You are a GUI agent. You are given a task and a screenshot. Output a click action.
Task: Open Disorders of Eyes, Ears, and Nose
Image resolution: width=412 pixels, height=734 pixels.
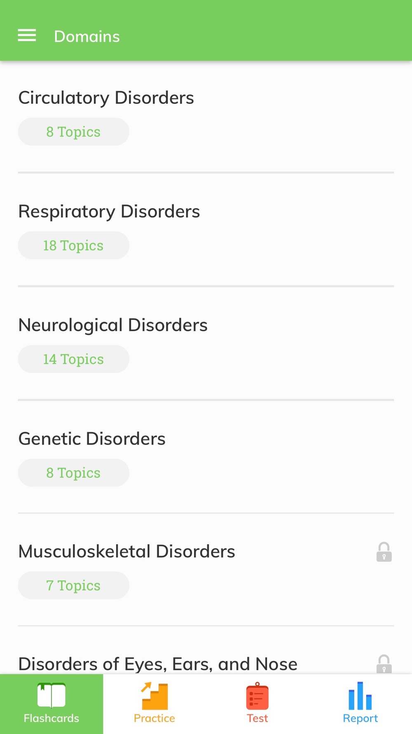158,664
